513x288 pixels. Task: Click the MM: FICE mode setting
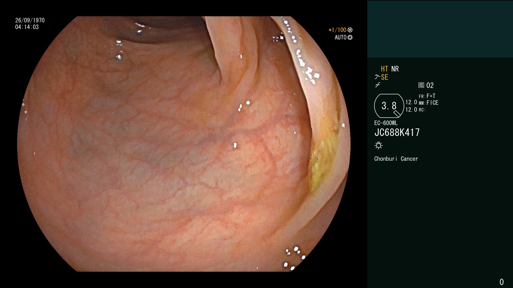[x=429, y=103]
